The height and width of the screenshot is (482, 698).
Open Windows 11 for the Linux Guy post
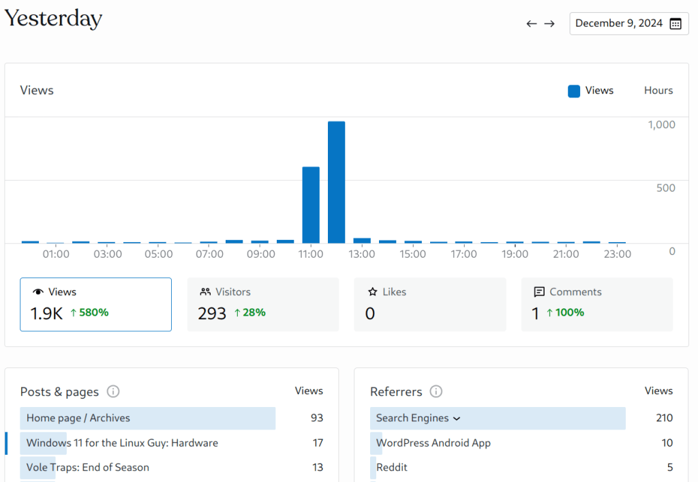[122, 443]
